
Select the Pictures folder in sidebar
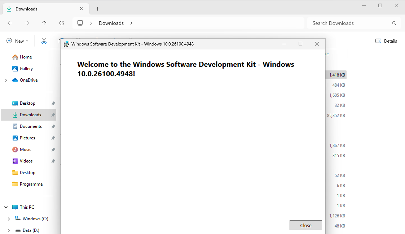click(x=27, y=138)
